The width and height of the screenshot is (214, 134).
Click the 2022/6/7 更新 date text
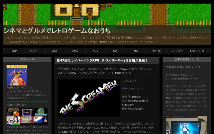click(179, 75)
